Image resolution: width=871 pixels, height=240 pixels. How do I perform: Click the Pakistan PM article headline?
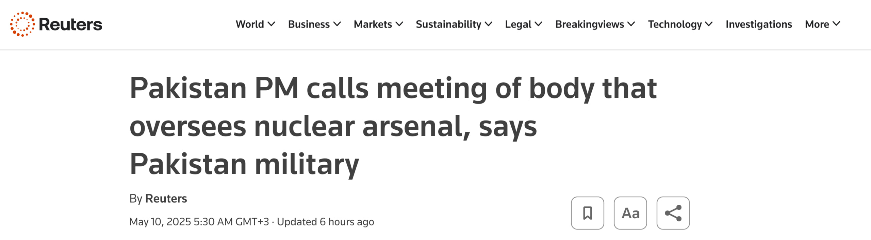point(393,126)
